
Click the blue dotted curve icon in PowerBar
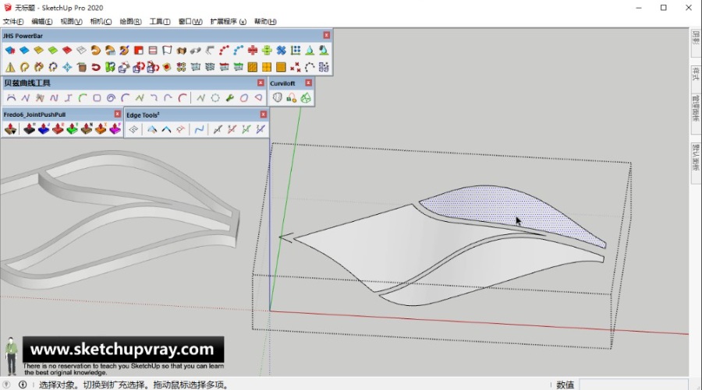[x=238, y=51]
